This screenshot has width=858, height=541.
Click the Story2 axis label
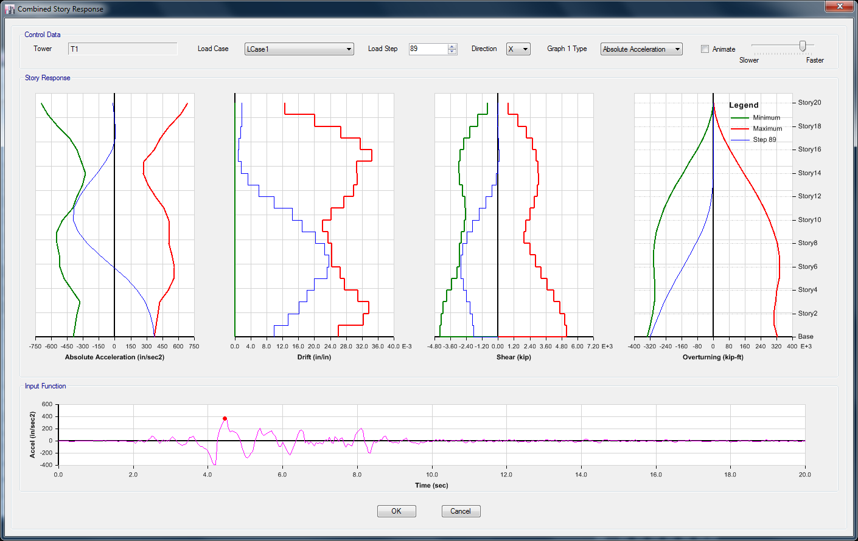tap(807, 314)
